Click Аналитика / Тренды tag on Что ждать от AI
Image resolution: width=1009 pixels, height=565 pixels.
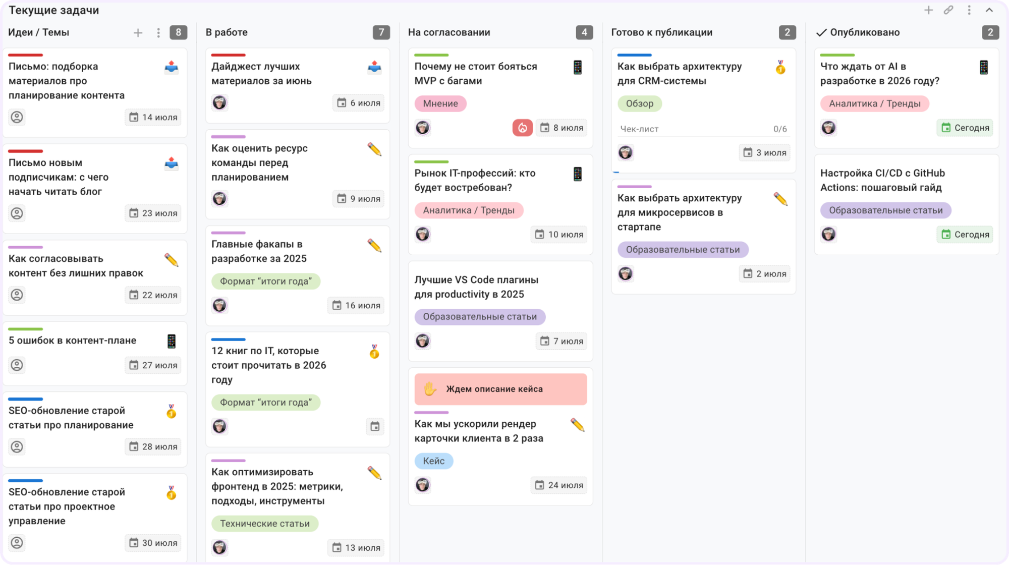tap(875, 103)
